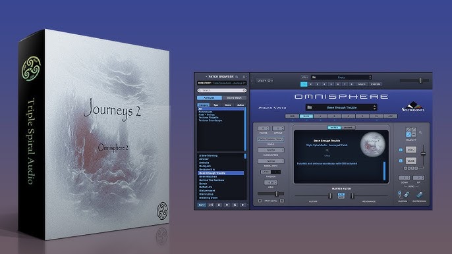The width and height of the screenshot is (452, 254).
Task: Toggle the L button beside Glide
Action: pyautogui.click(x=401, y=161)
